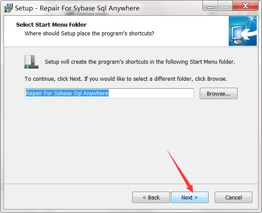
Task: Click the Start Menu folder icon
Action: click(32, 62)
